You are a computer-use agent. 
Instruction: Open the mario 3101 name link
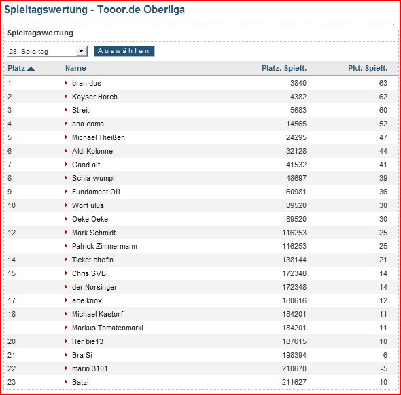pos(90,368)
